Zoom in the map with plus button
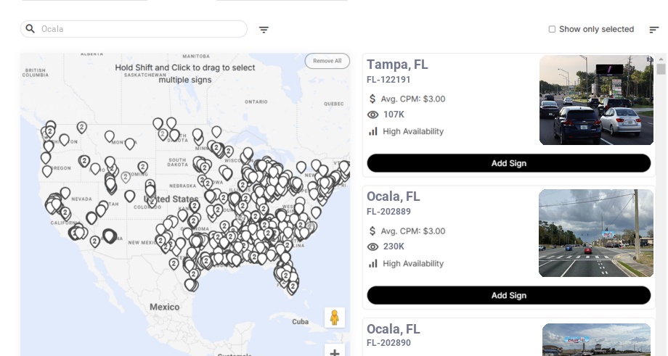The width and height of the screenshot is (668, 356). point(335,352)
